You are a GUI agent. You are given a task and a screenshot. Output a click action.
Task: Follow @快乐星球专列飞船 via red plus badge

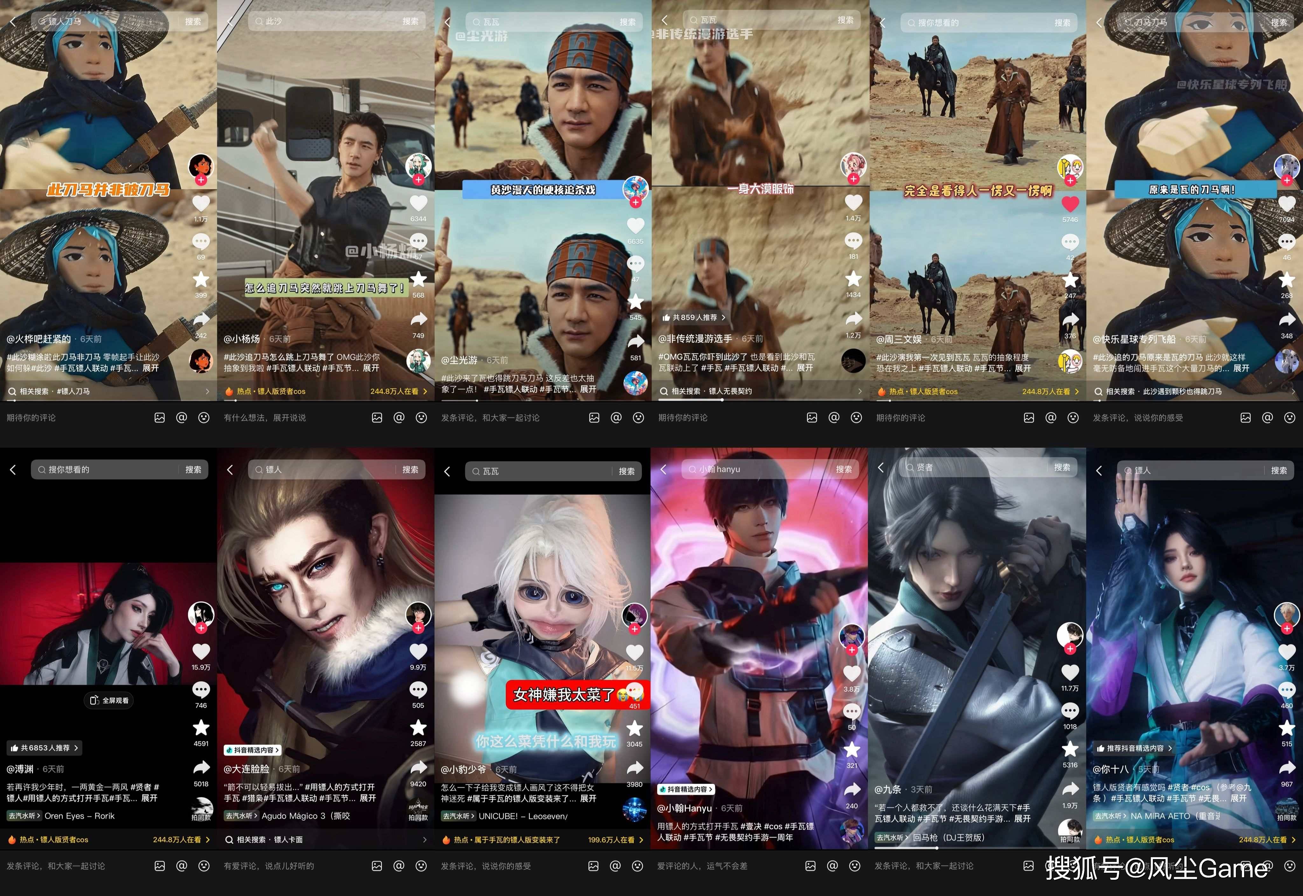1287,180
